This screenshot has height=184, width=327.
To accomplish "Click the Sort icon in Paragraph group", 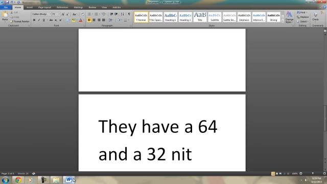I will (x=123, y=14).
